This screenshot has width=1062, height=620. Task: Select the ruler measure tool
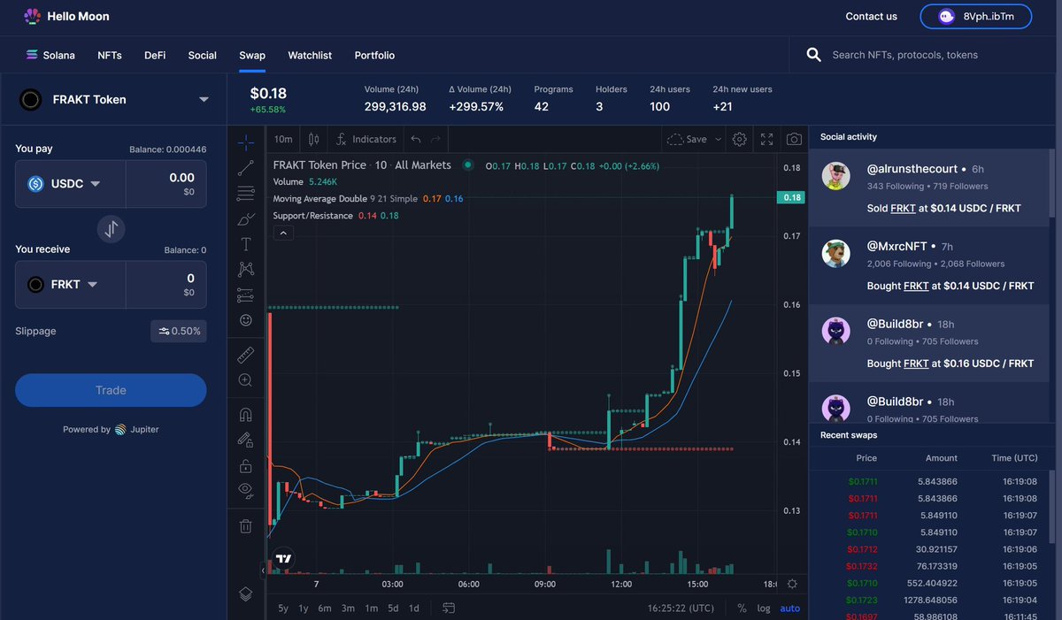click(246, 355)
